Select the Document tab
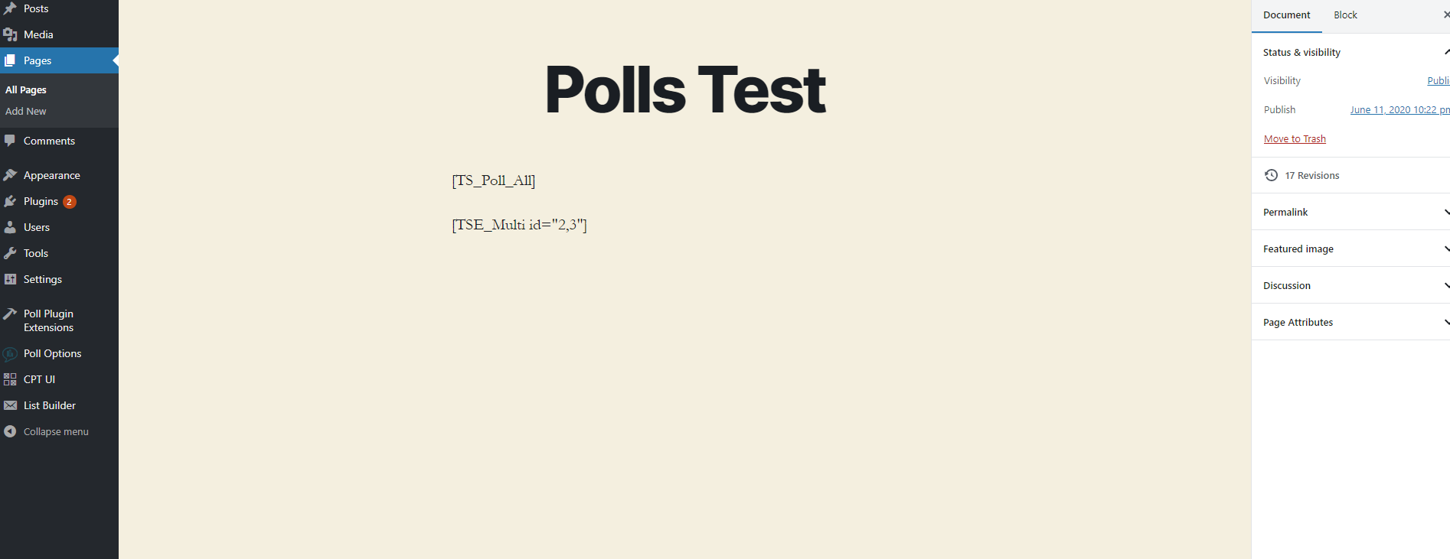 1286,15
